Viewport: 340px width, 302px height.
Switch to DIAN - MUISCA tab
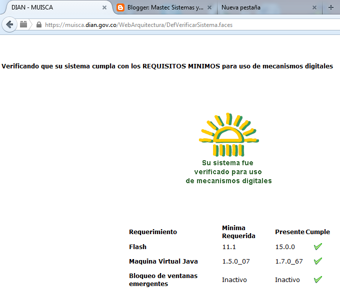tap(56, 7)
